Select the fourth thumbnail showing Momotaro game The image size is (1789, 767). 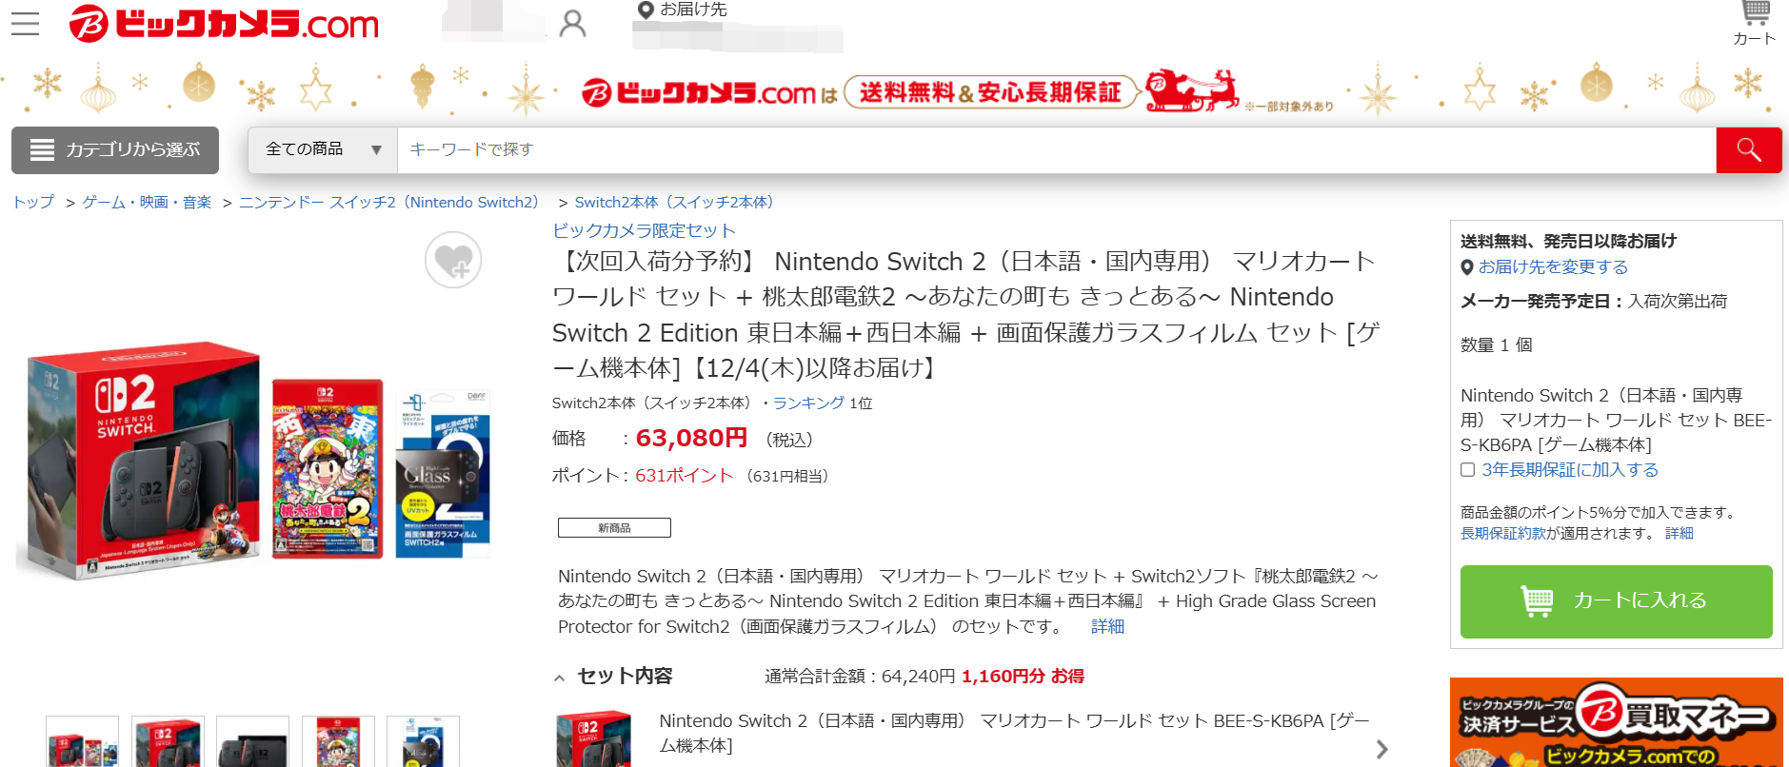pos(338,742)
